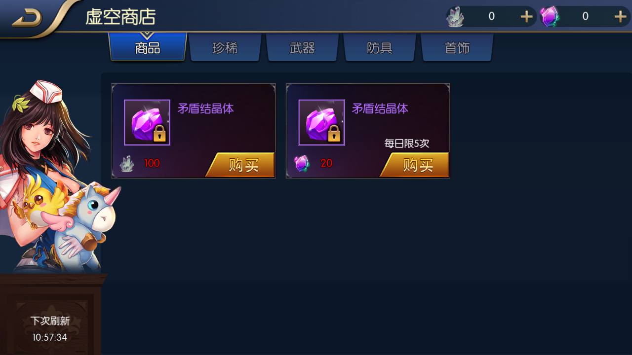
Task: Click the 下次刷新 countdown timer
Action: pyautogui.click(x=50, y=337)
